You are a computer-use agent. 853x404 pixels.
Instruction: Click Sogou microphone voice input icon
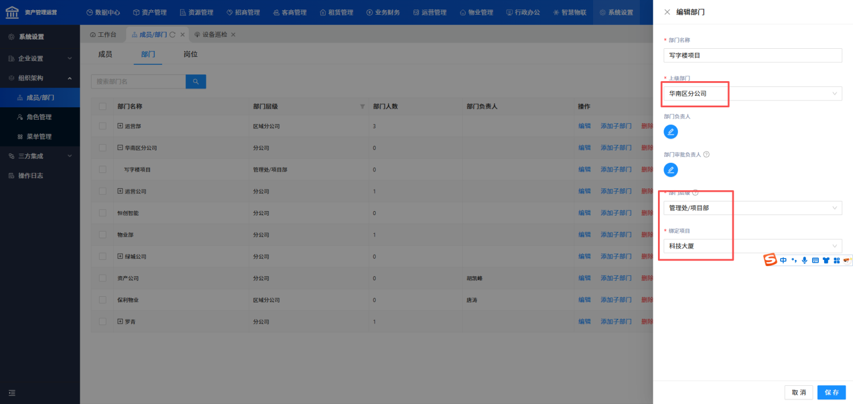tap(805, 260)
